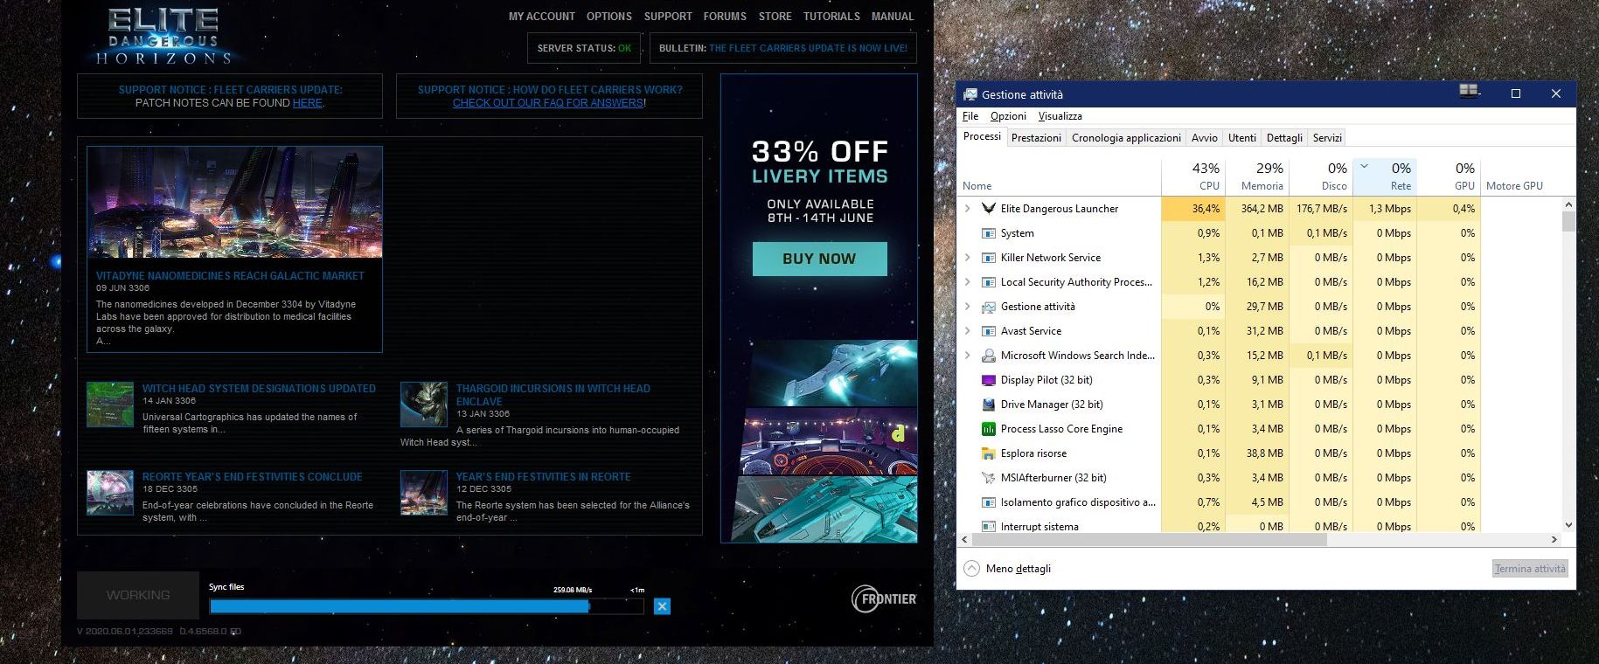
Task: Expand the Elite Dangerous Launcher process
Action: point(967,209)
